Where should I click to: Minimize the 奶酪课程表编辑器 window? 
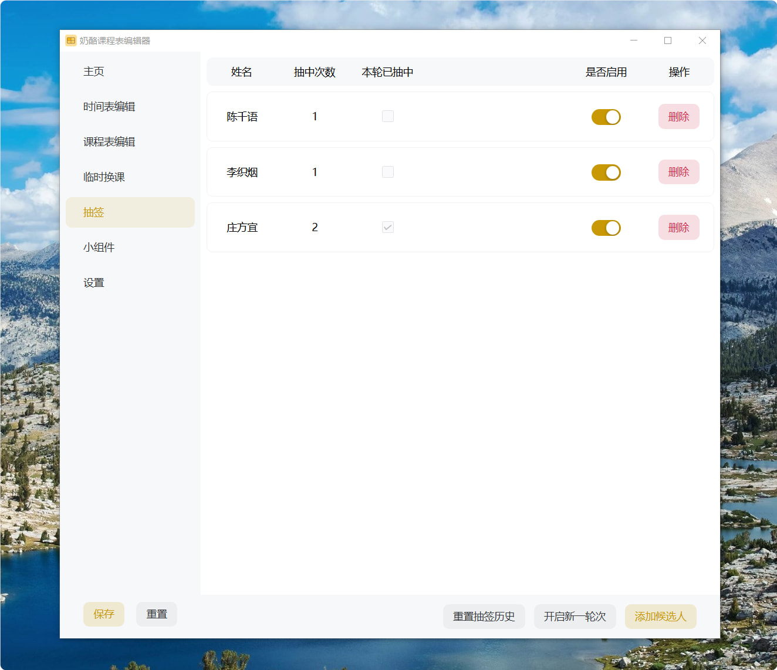tap(634, 40)
